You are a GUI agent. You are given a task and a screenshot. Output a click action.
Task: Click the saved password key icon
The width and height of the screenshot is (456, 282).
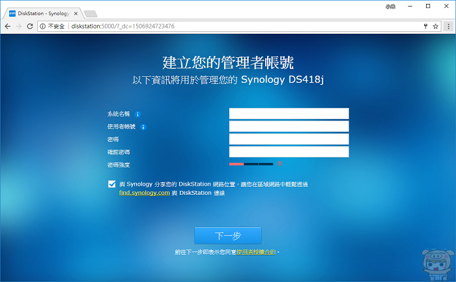point(425,26)
